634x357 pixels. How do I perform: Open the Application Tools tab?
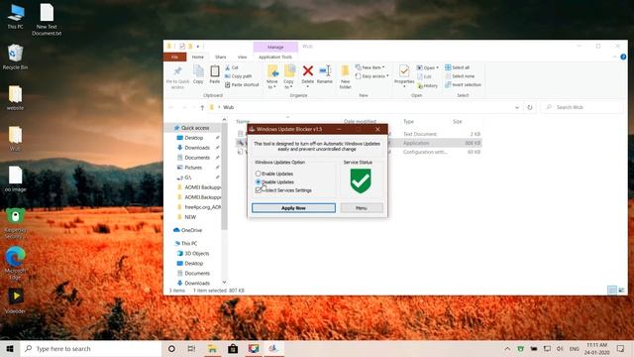pyautogui.click(x=275, y=58)
